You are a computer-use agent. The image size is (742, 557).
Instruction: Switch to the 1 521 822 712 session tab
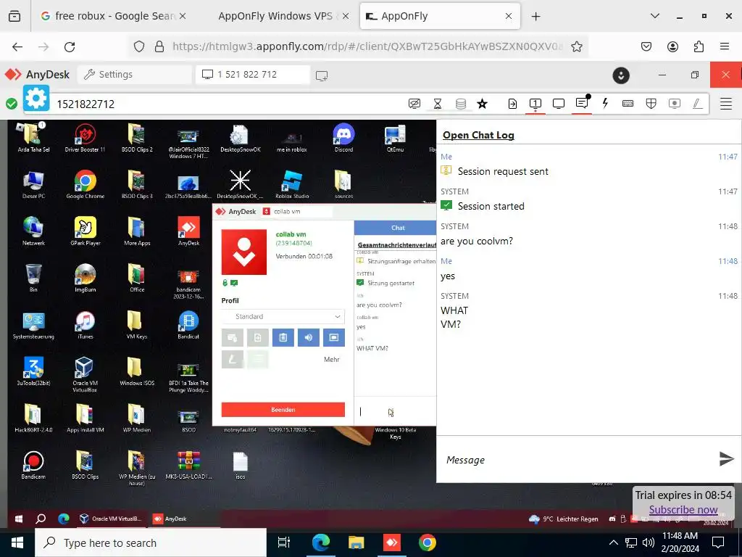[x=253, y=75]
